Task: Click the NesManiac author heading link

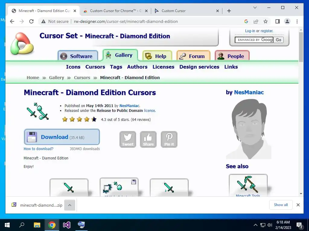Action: 249,92
